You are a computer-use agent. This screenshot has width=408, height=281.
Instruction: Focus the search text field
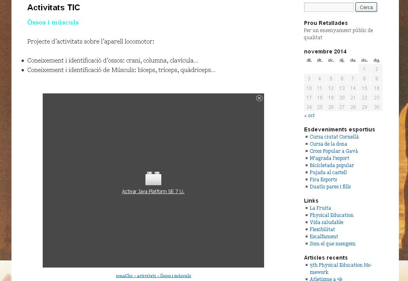pos(329,7)
